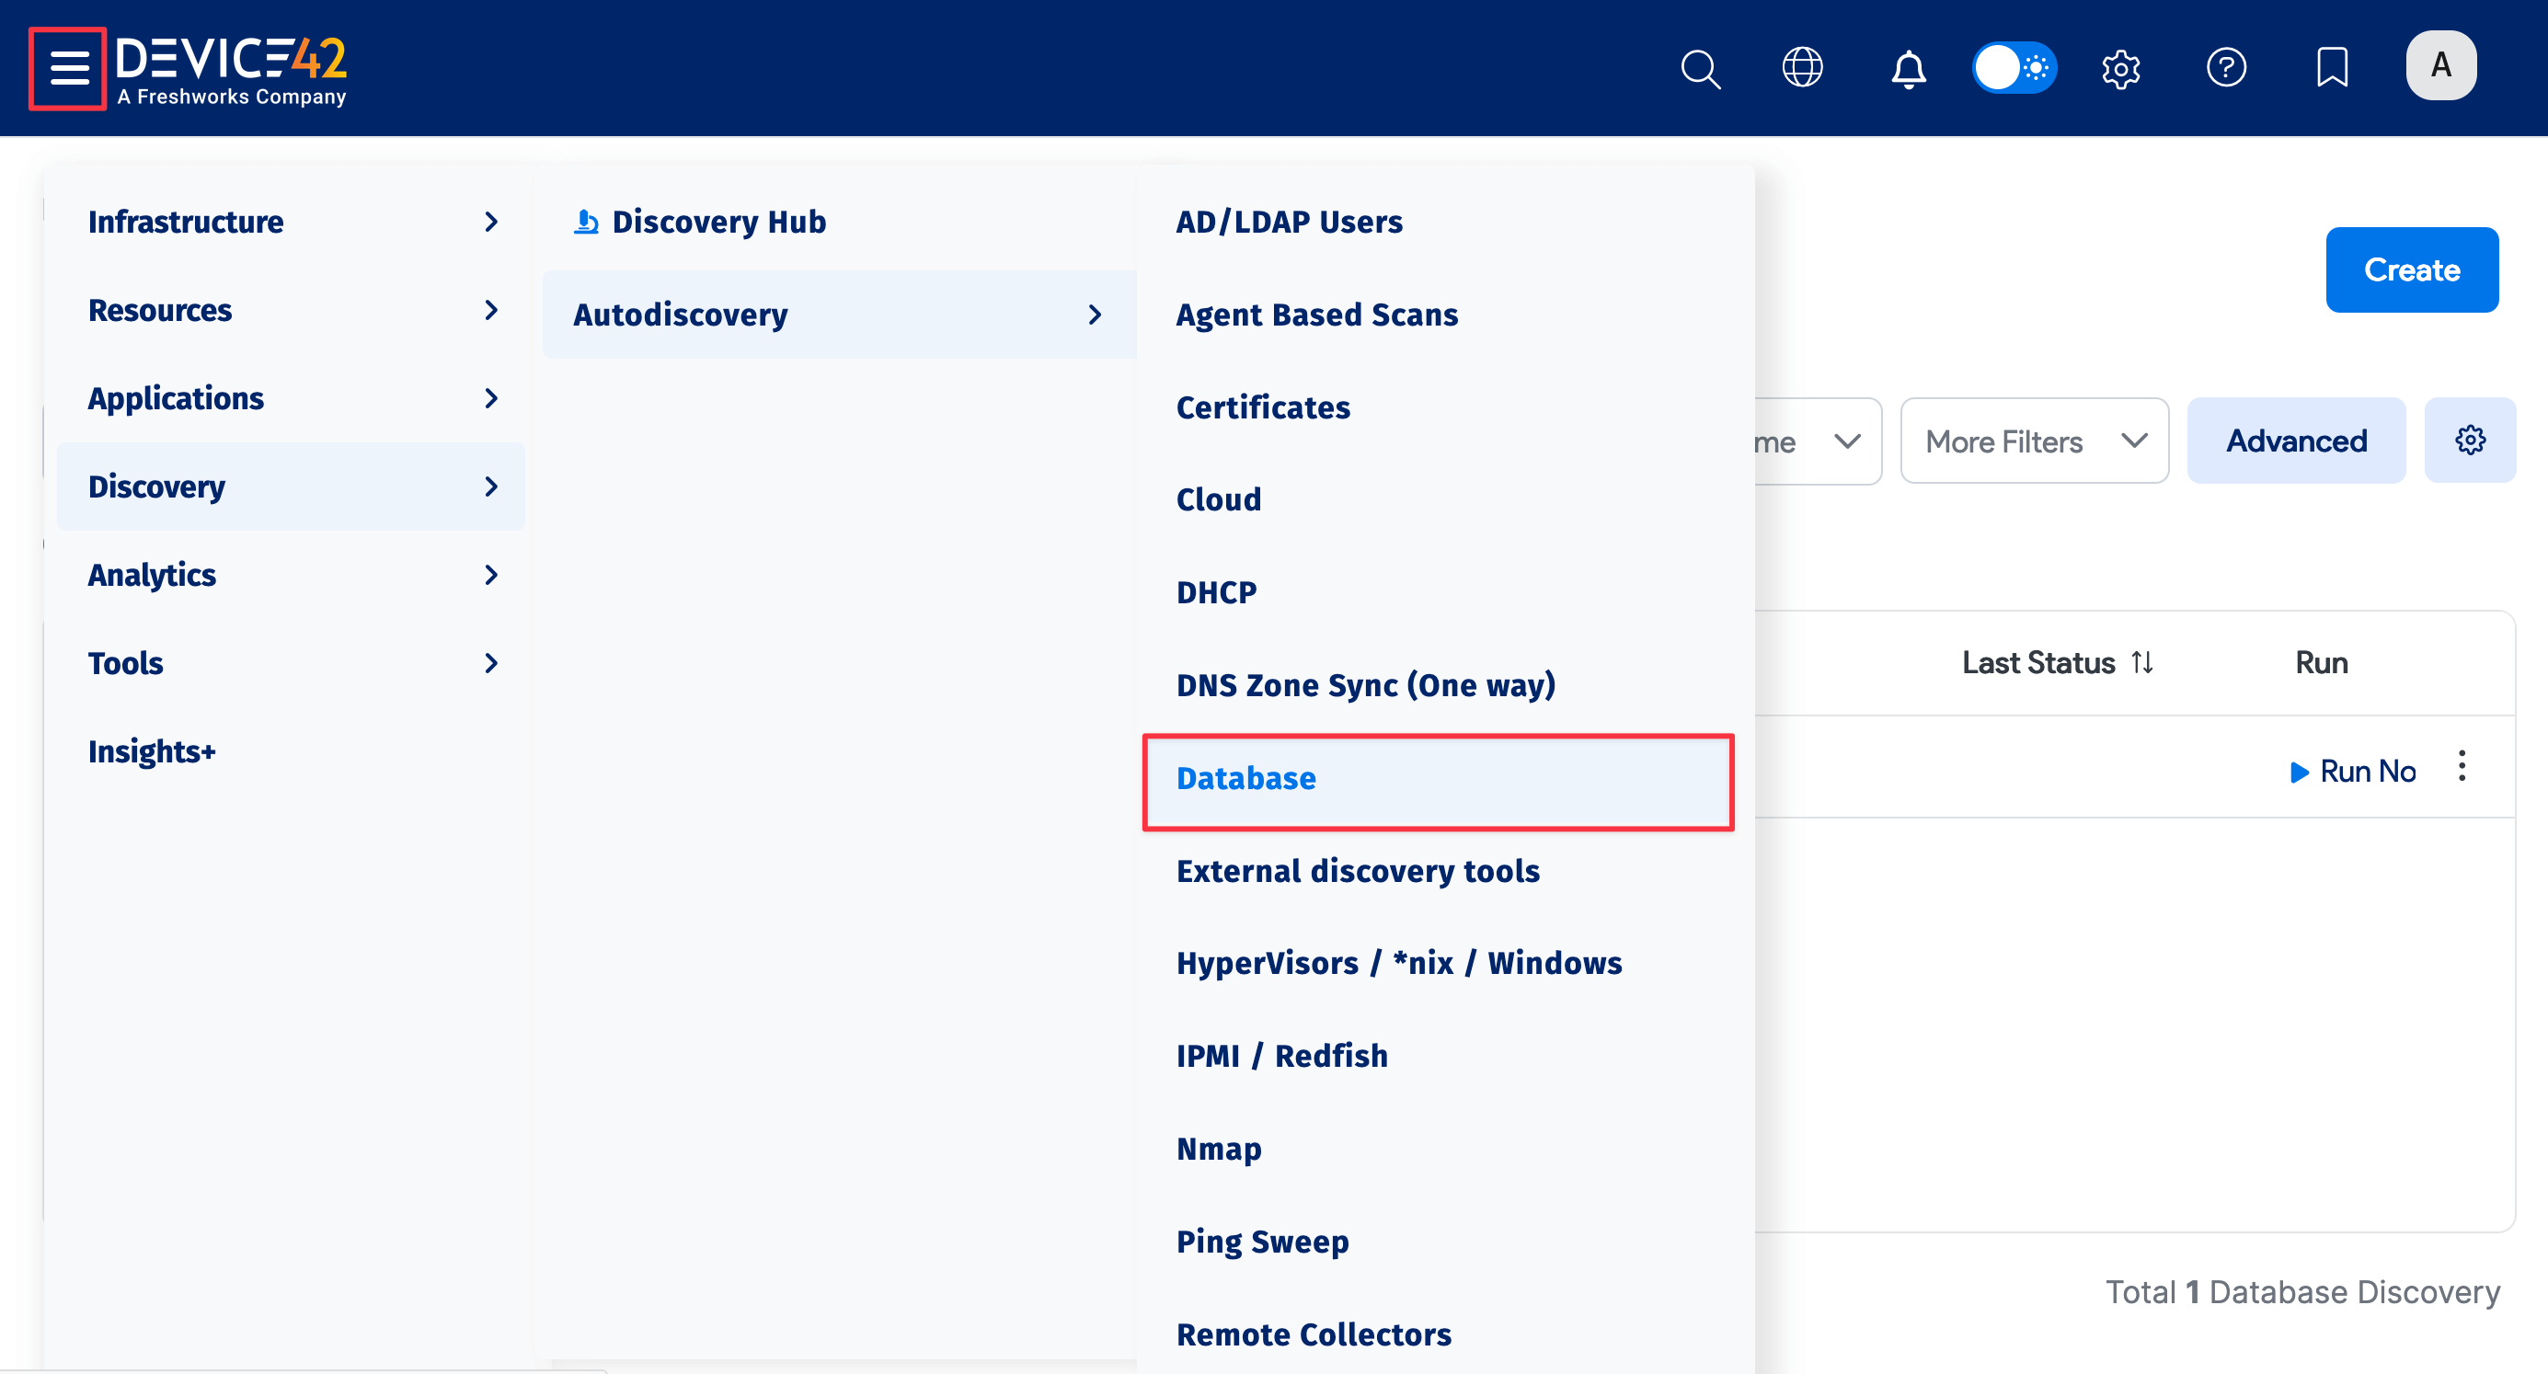
Task: Toggle the light/dark theme switch
Action: pyautogui.click(x=2014, y=67)
